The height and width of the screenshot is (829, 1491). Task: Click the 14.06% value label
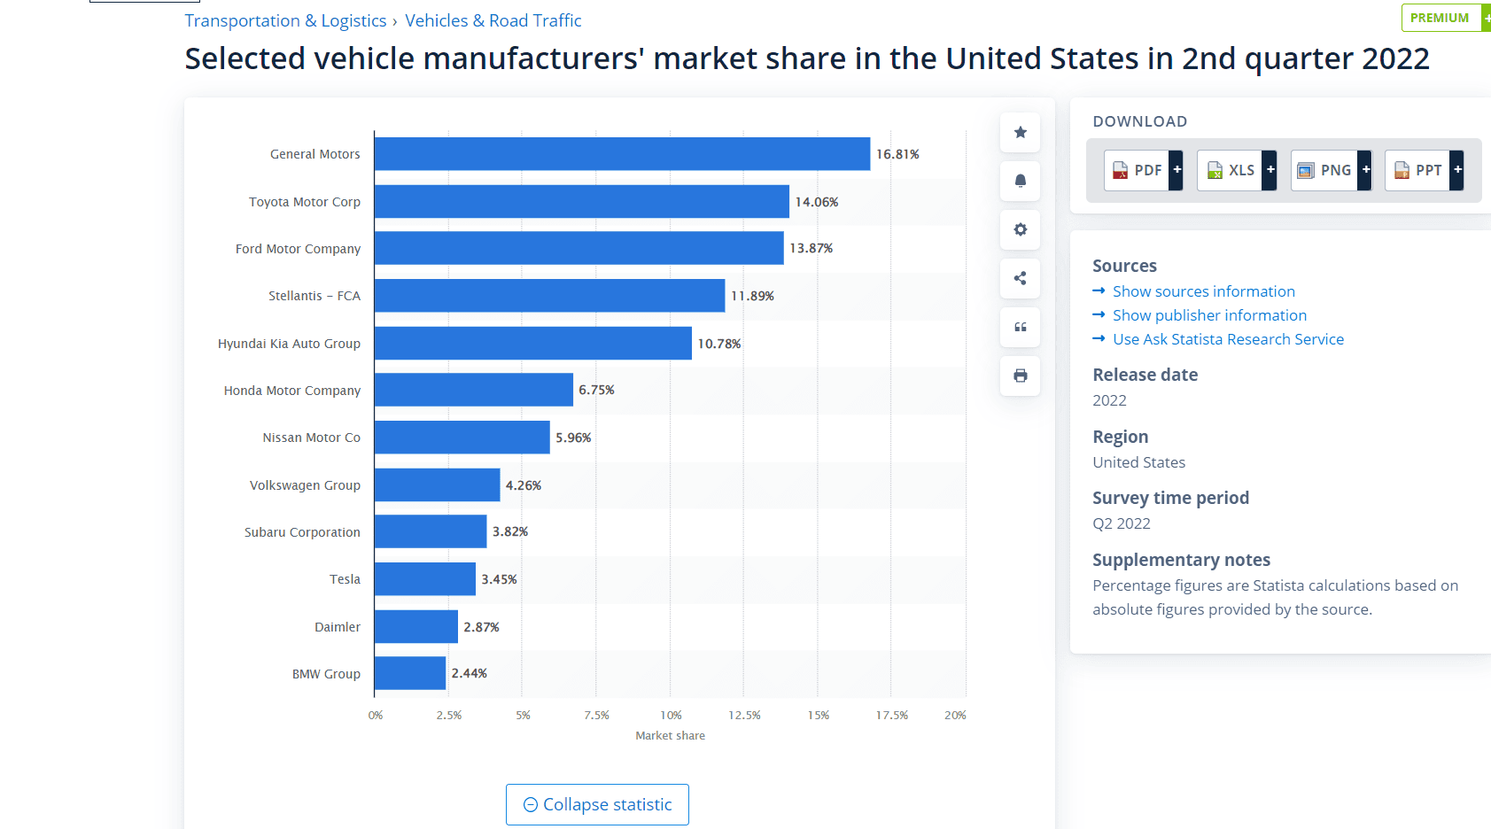pyautogui.click(x=817, y=202)
